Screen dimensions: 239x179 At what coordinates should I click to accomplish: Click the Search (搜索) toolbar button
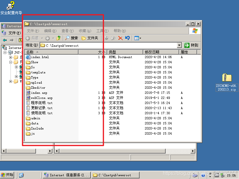coord(72,38)
